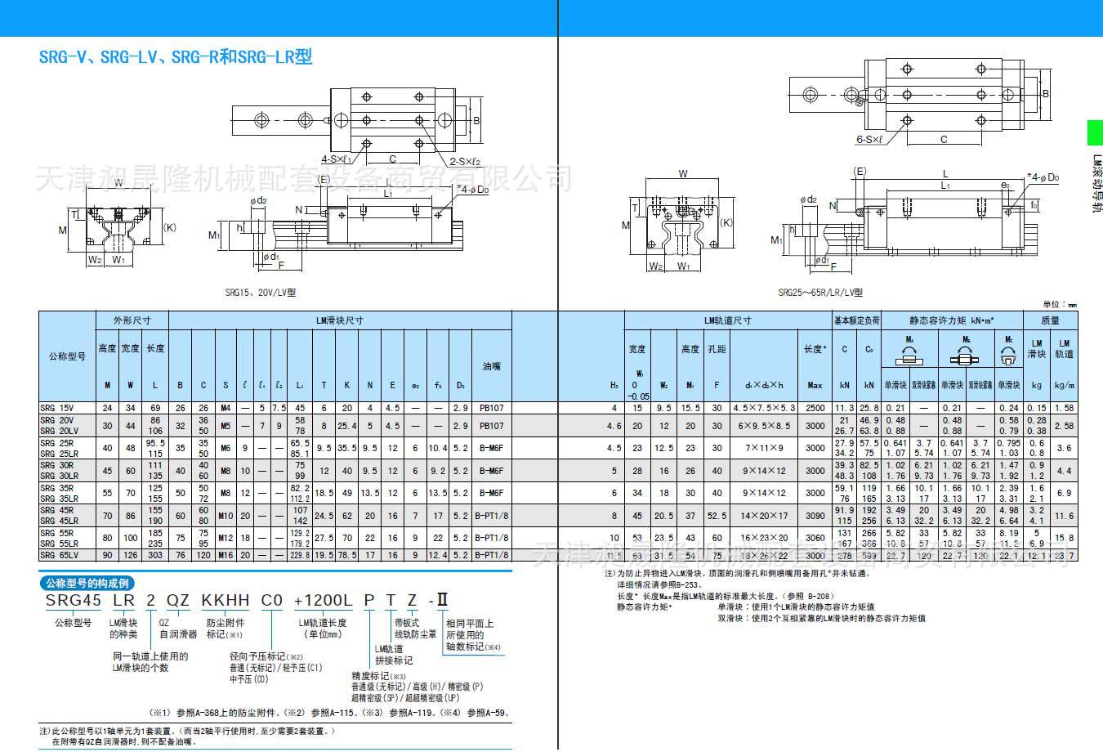The width and height of the screenshot is (1103, 752).
Task: Click the 基本额定负荷 header cell
Action: point(856,320)
